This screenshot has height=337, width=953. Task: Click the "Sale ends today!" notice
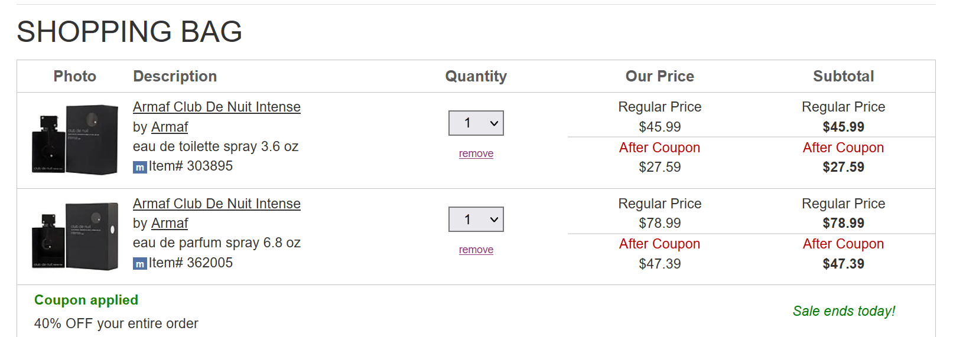pyautogui.click(x=844, y=311)
